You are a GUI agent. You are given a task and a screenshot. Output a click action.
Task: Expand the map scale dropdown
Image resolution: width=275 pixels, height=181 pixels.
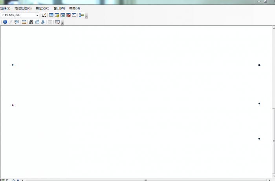37,15
